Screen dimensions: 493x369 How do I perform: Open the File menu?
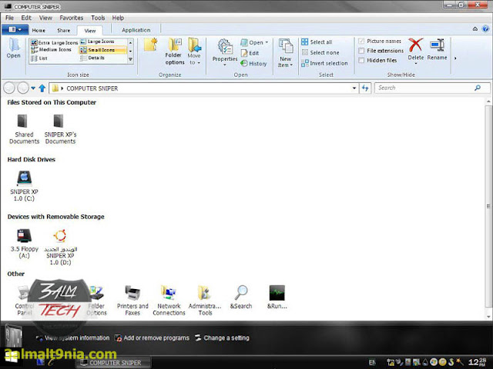coord(9,18)
